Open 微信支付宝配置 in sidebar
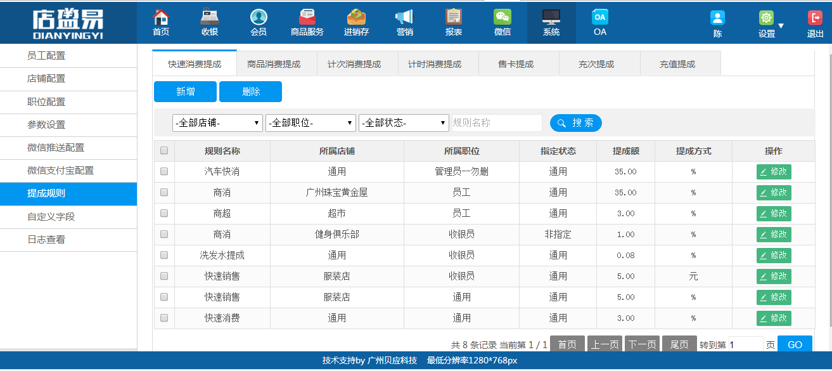The height and width of the screenshot is (371, 832). [x=68, y=171]
